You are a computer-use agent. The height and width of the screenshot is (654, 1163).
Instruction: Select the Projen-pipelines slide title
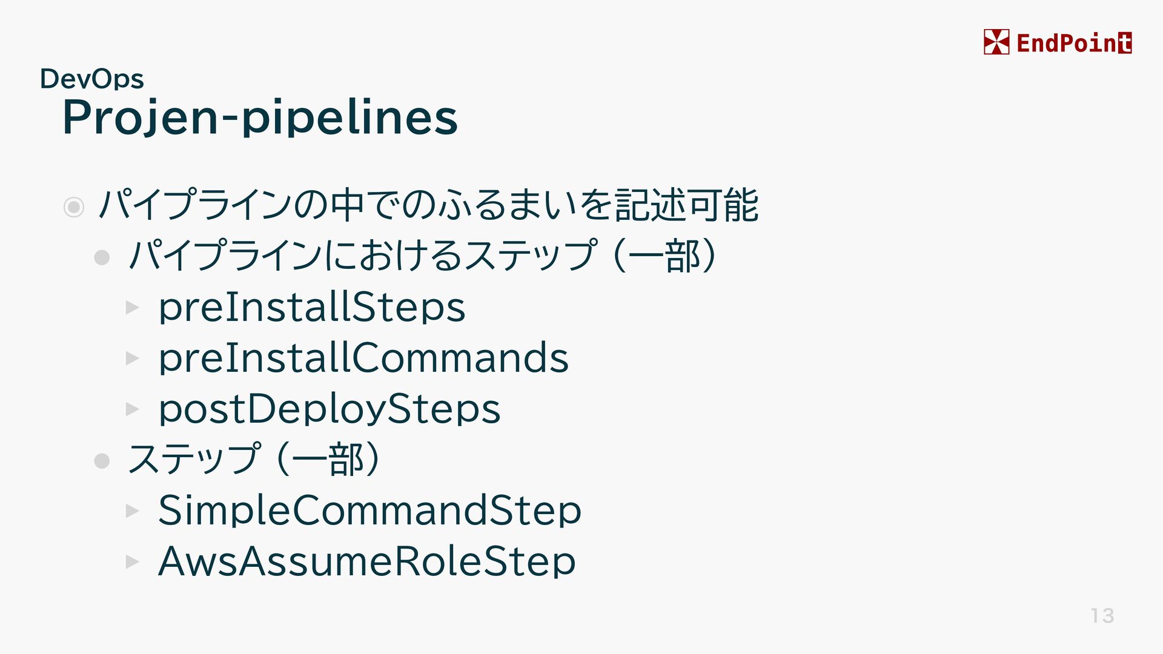click(x=260, y=117)
